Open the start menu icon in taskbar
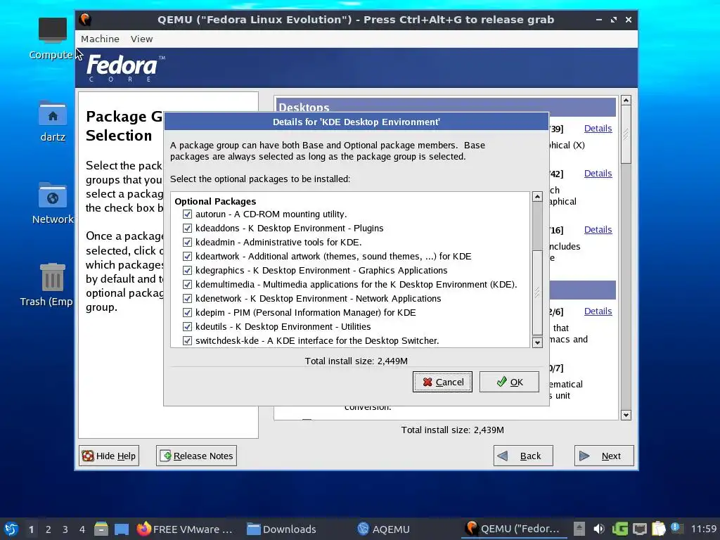Viewport: 720px width, 540px height. 11,529
